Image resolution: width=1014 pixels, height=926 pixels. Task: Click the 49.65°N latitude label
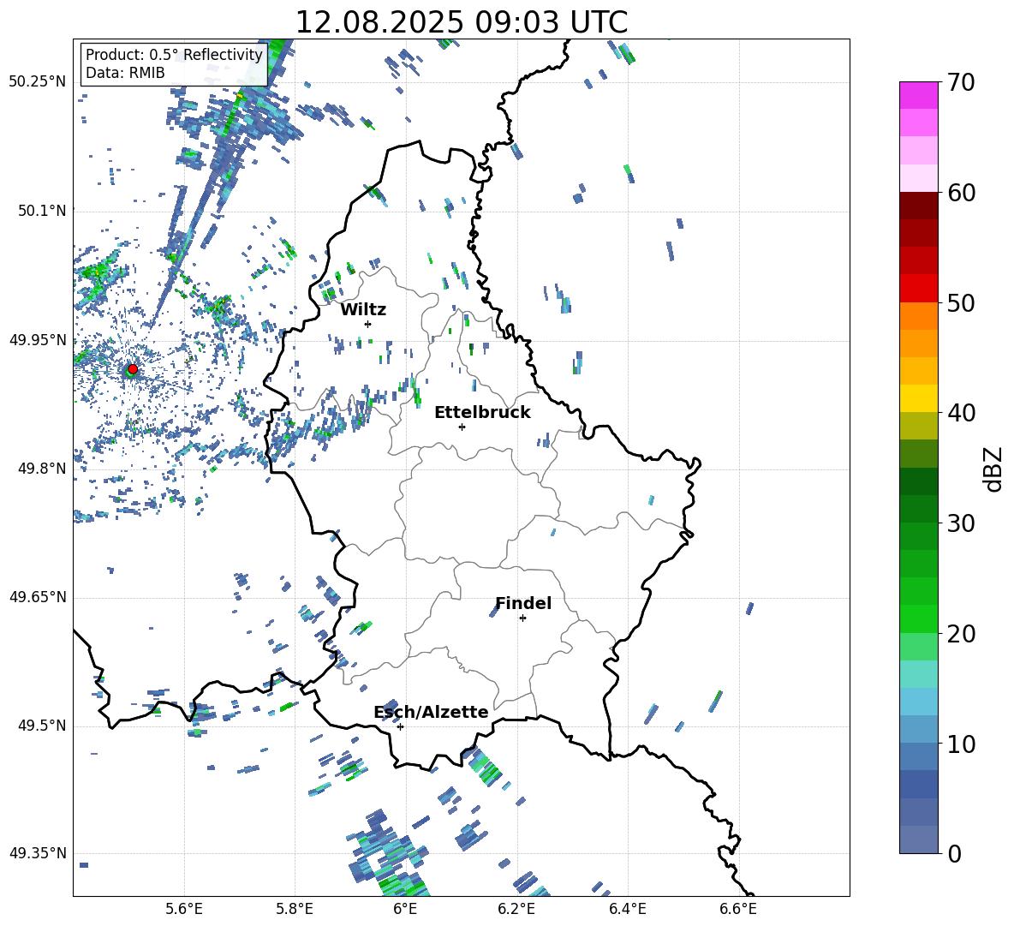(38, 597)
